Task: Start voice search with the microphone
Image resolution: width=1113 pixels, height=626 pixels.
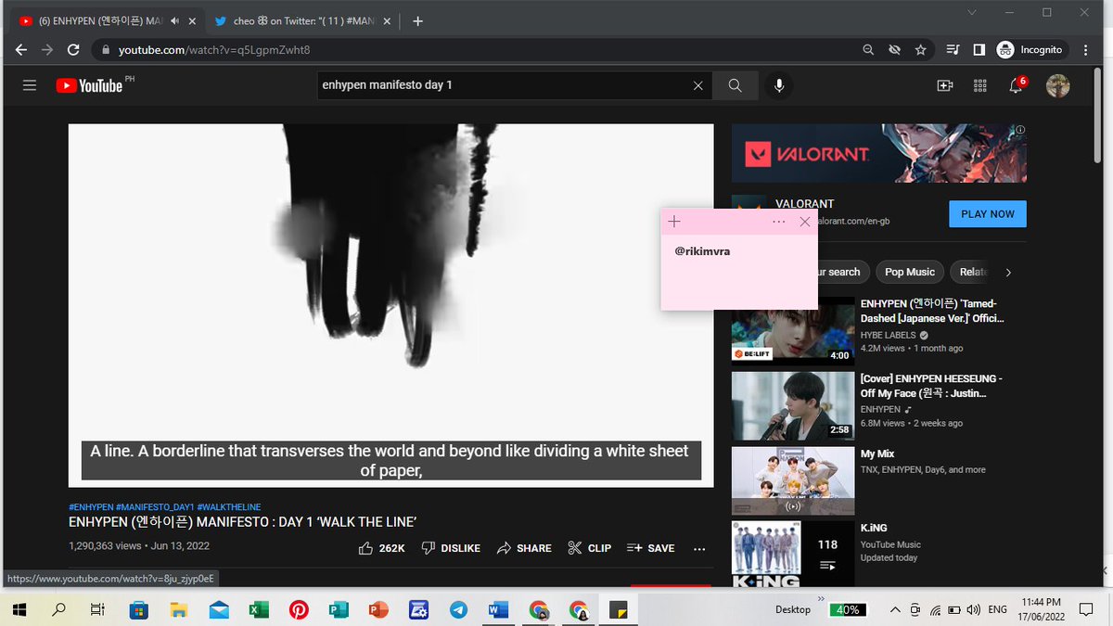Action: pos(779,85)
